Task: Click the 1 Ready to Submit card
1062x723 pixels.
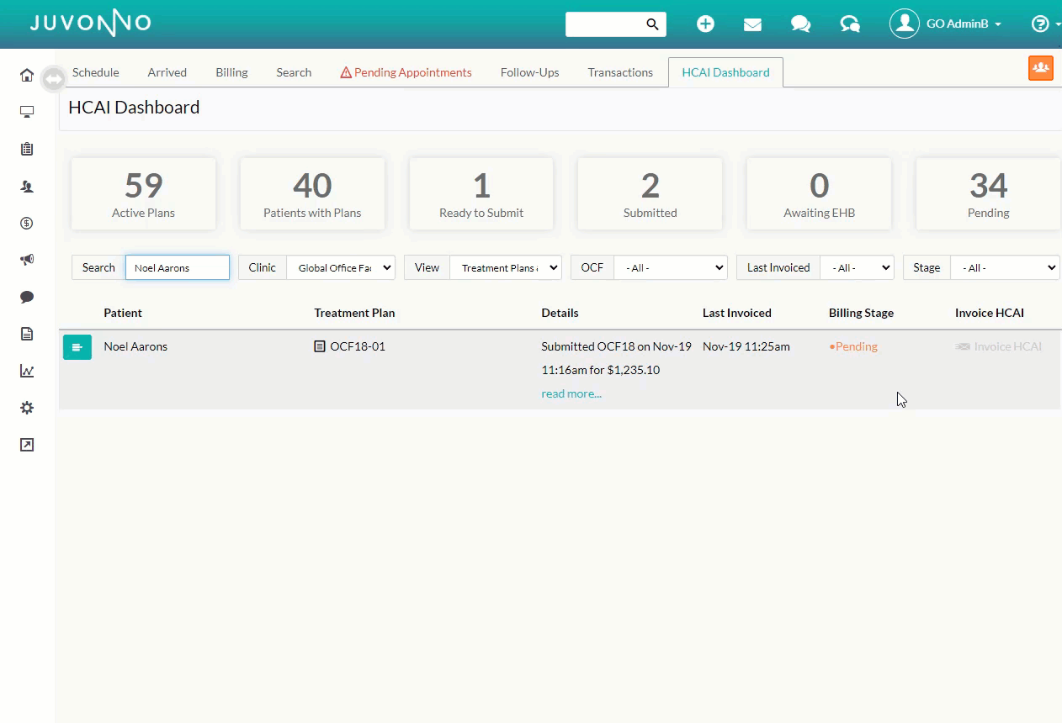Action: pyautogui.click(x=481, y=194)
